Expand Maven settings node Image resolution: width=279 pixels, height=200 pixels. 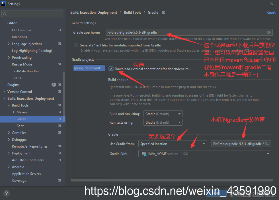tap(13, 112)
